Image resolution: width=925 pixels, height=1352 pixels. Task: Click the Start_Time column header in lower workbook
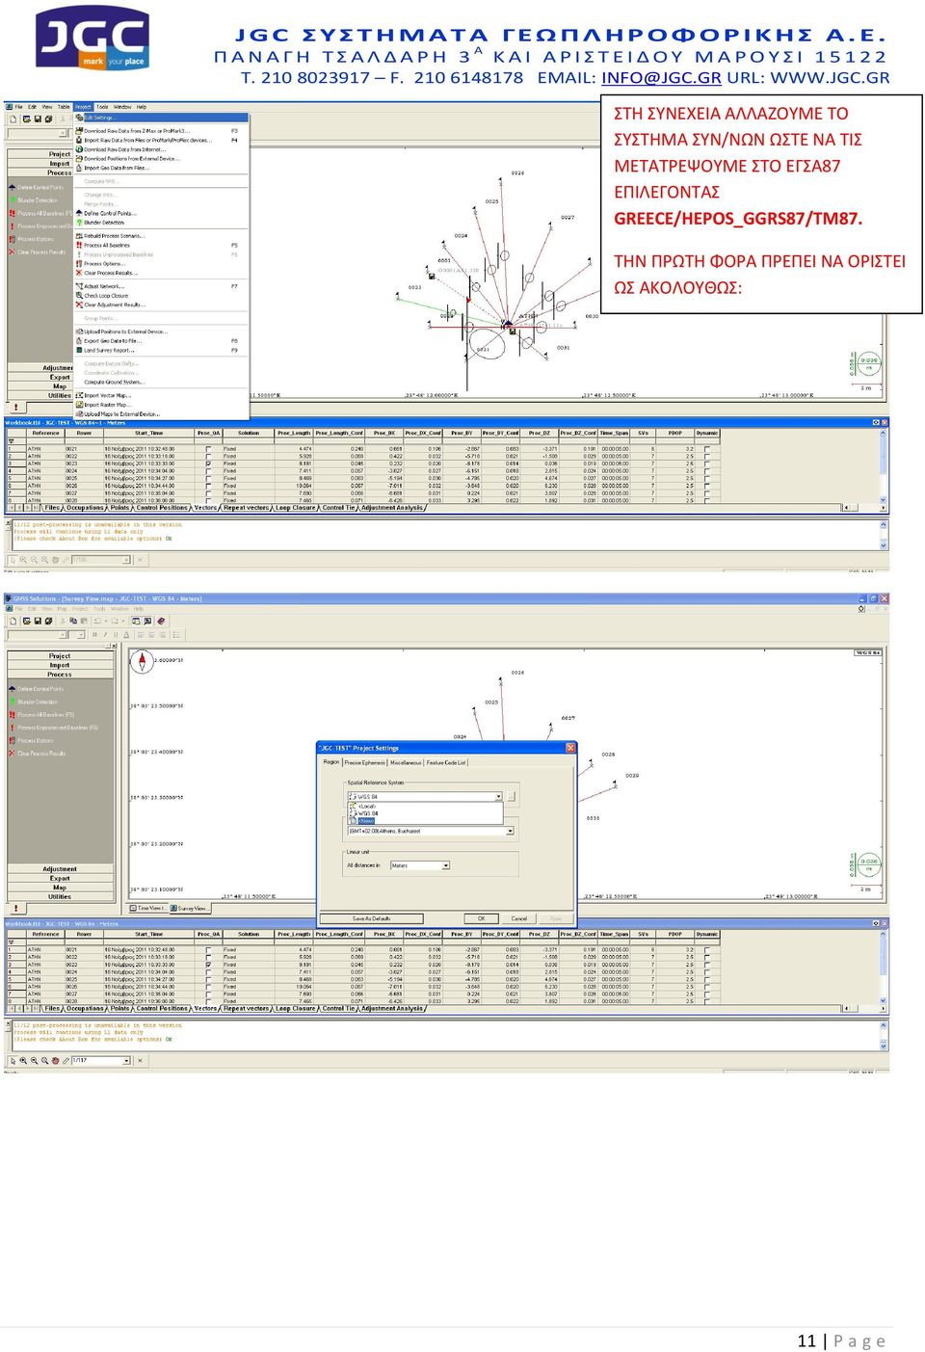pyautogui.click(x=149, y=934)
